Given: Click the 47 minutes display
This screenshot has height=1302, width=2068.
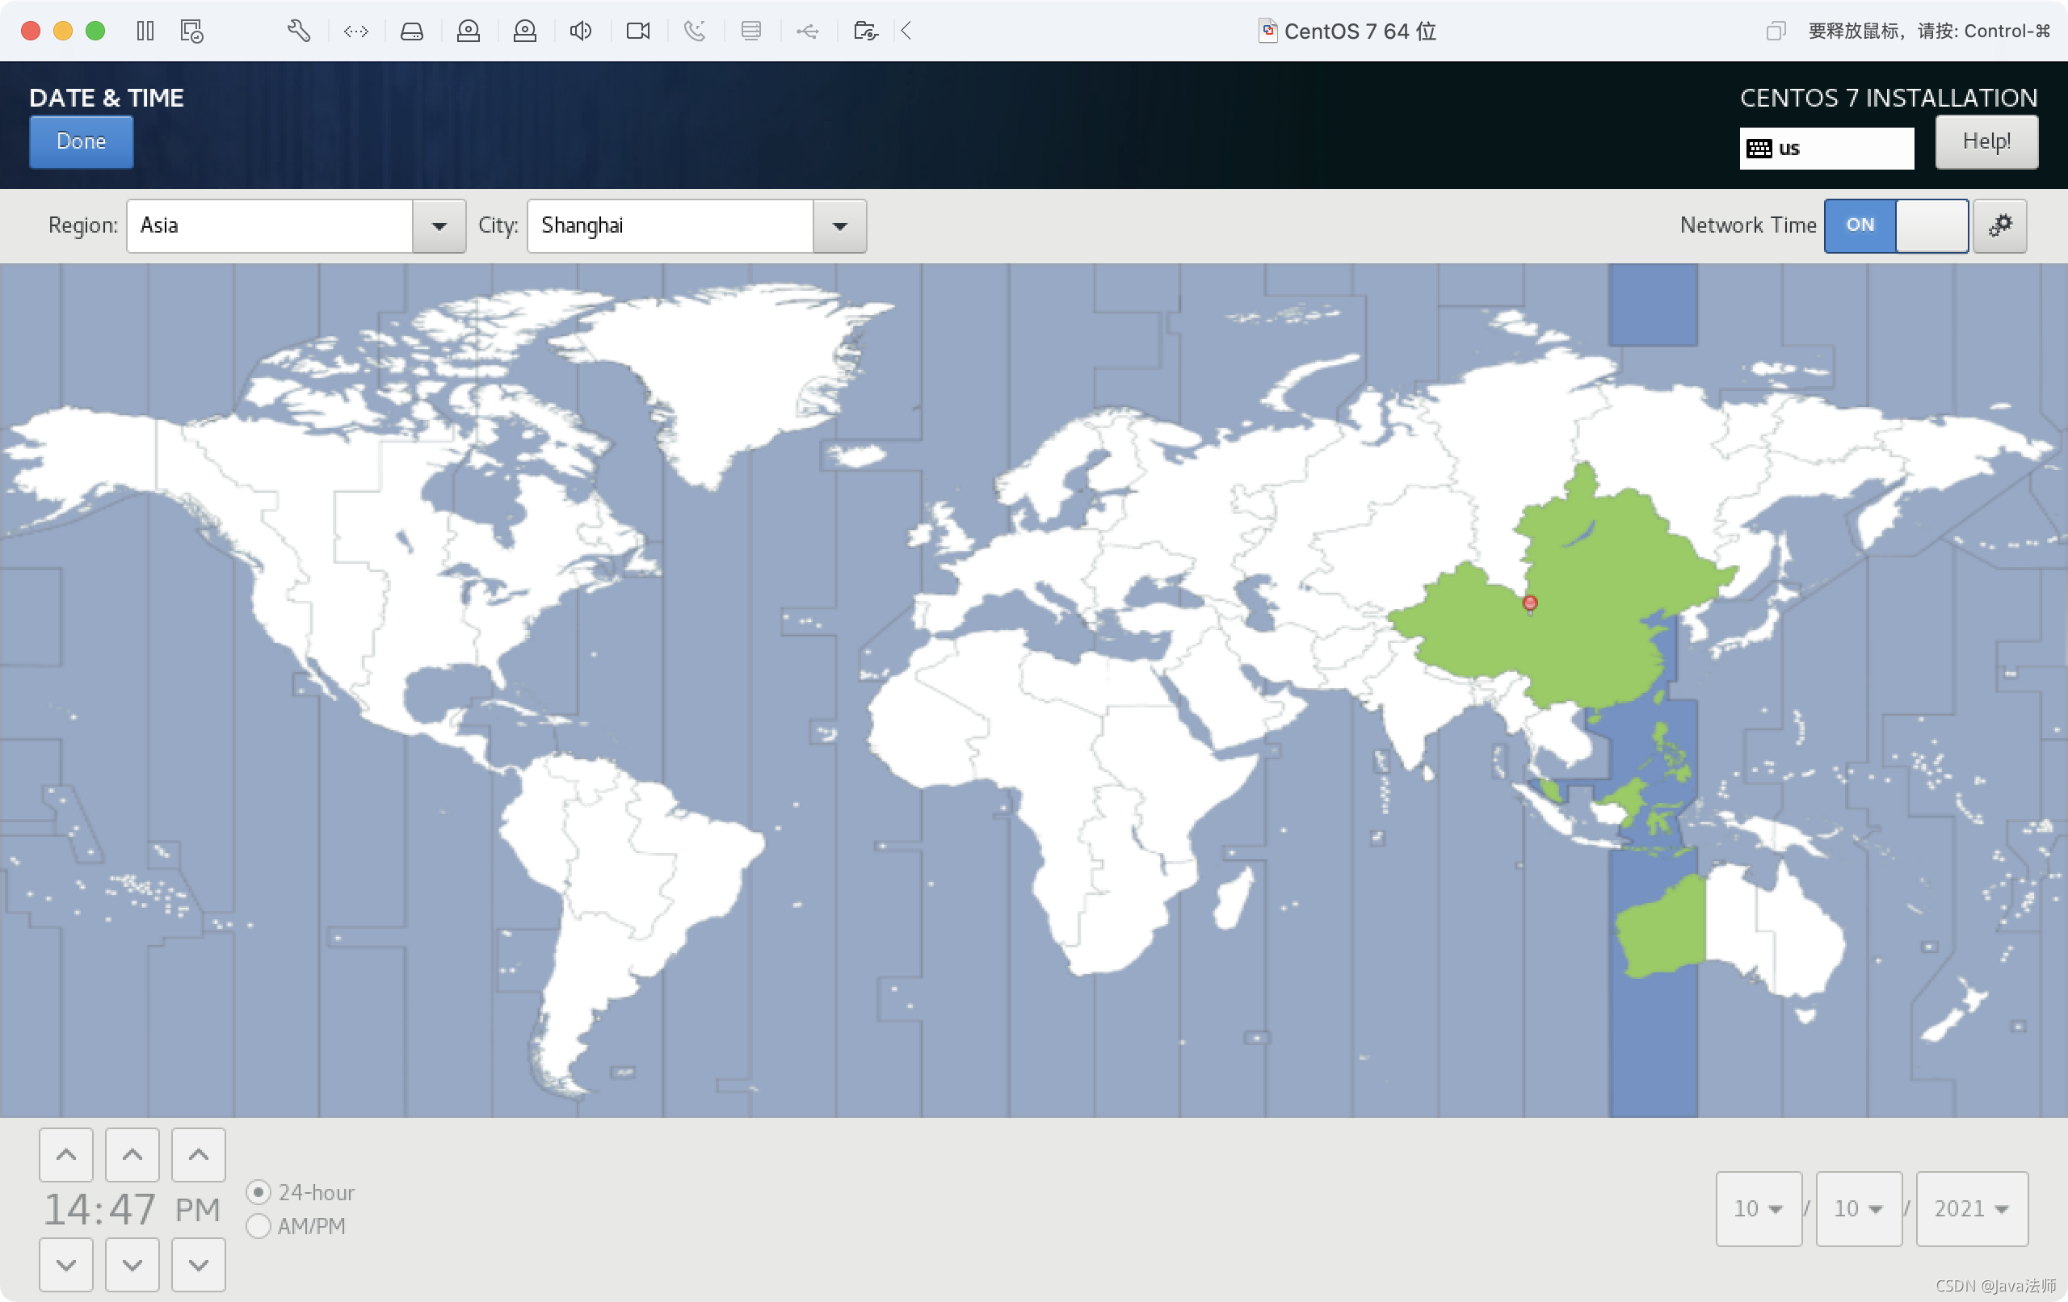Looking at the screenshot, I should pyautogui.click(x=132, y=1209).
